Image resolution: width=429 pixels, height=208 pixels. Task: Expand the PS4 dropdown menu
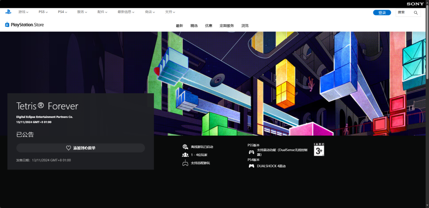(x=63, y=12)
